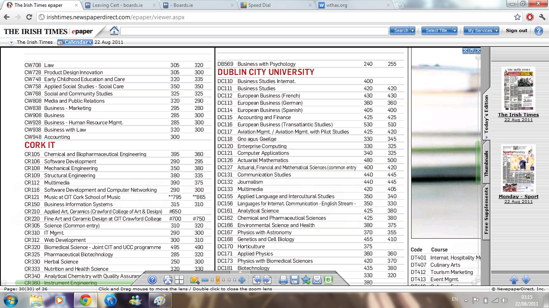Click The Irish Times edition title link
Viewport: 549px width, 308px height.
[518, 115]
